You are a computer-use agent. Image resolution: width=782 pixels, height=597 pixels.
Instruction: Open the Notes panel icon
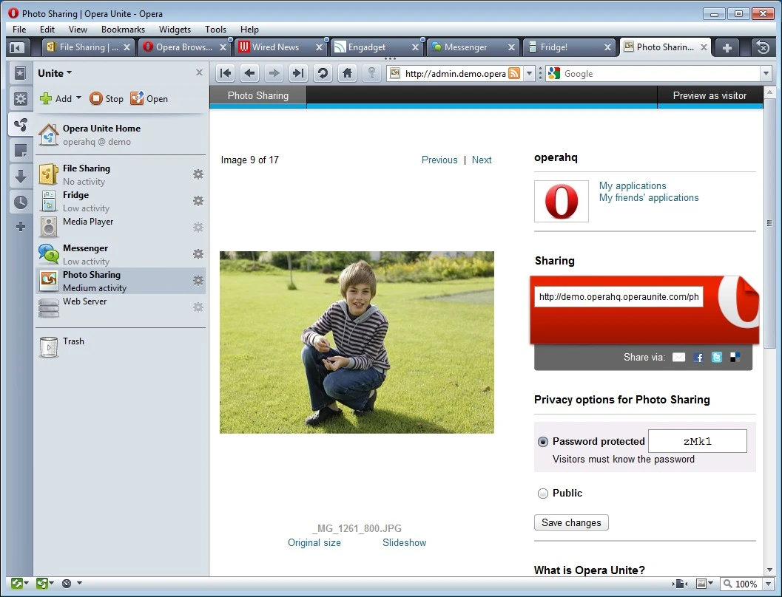pos(20,151)
